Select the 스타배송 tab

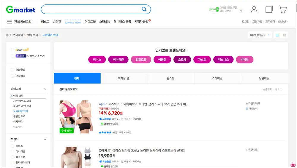tap(217, 78)
